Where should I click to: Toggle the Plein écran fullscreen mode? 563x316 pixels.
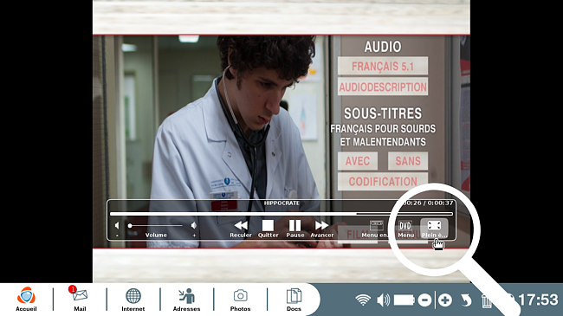[x=434, y=229]
